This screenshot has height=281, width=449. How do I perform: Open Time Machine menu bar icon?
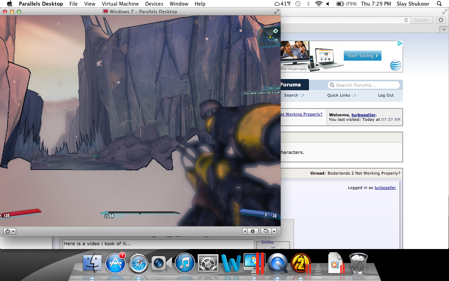point(298,4)
